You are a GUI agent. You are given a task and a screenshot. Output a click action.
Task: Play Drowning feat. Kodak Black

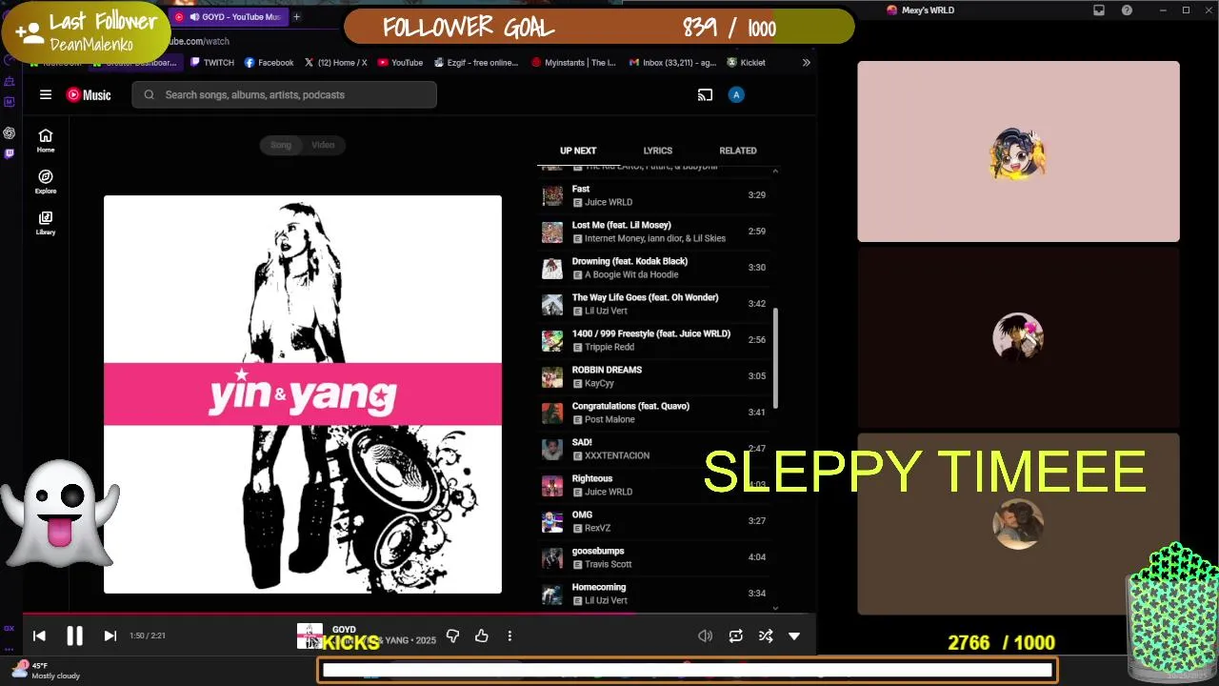pos(655,268)
